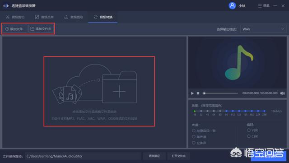Set quality slider to the 16 stop
This screenshot has height=163, width=289.
click(195, 111)
